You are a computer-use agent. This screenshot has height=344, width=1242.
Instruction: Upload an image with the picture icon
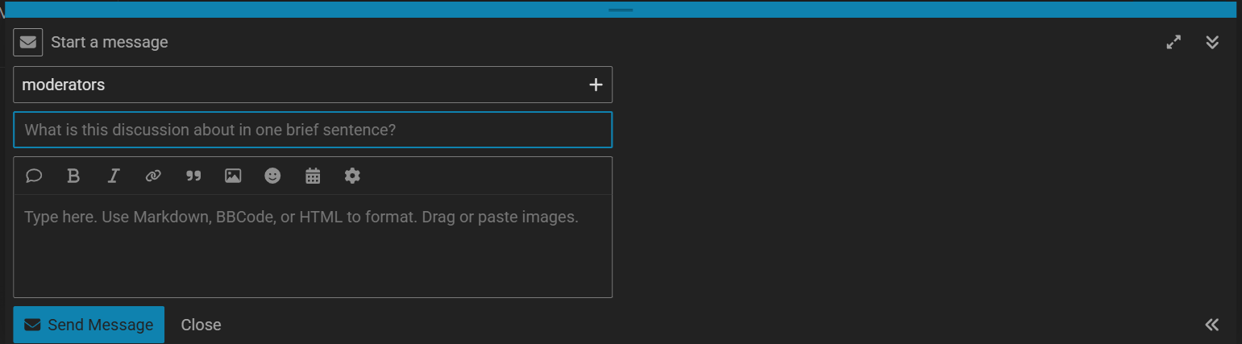tap(233, 176)
